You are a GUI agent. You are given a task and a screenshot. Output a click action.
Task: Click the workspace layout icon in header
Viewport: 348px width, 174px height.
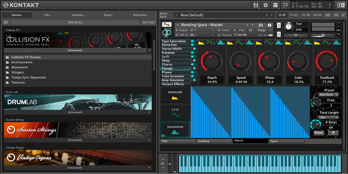pos(275,5)
